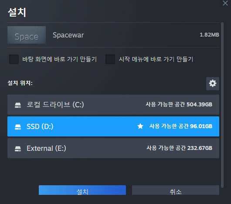
Task: Click the 취소 button to cancel
Action: point(176,190)
